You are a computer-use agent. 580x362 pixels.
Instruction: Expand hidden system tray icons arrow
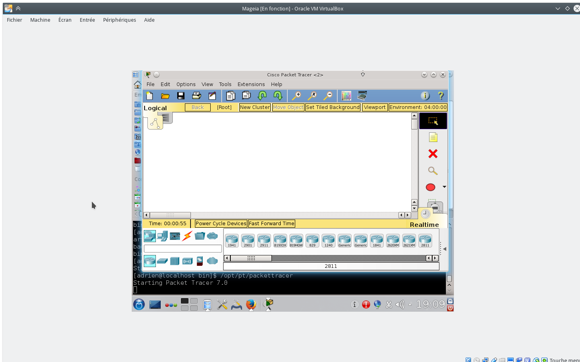tap(410, 304)
